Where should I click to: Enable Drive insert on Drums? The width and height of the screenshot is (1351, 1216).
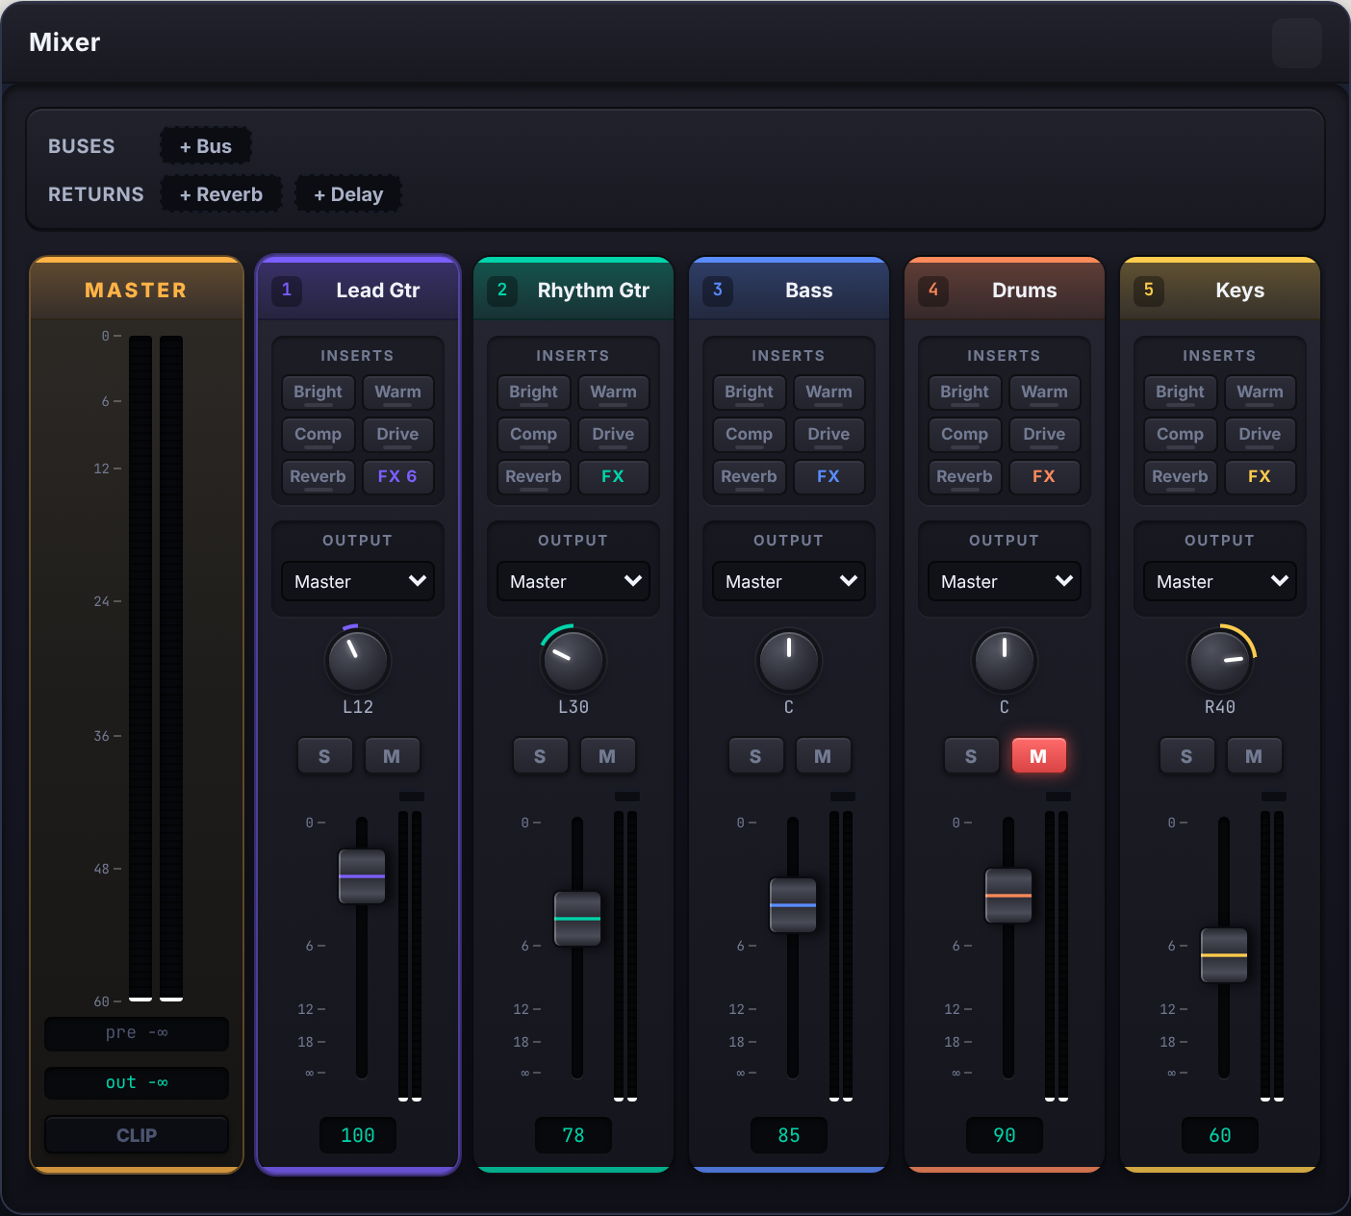coord(1045,435)
